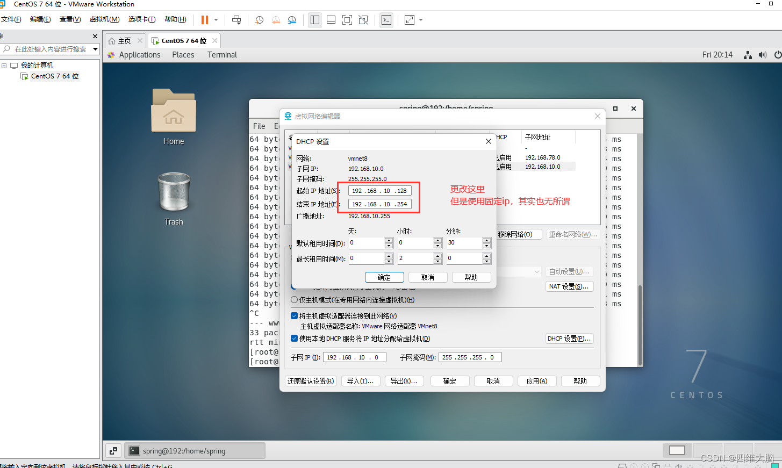Click the 子网掩码 field in the network editor
This screenshot has height=468, width=782.
point(470,357)
